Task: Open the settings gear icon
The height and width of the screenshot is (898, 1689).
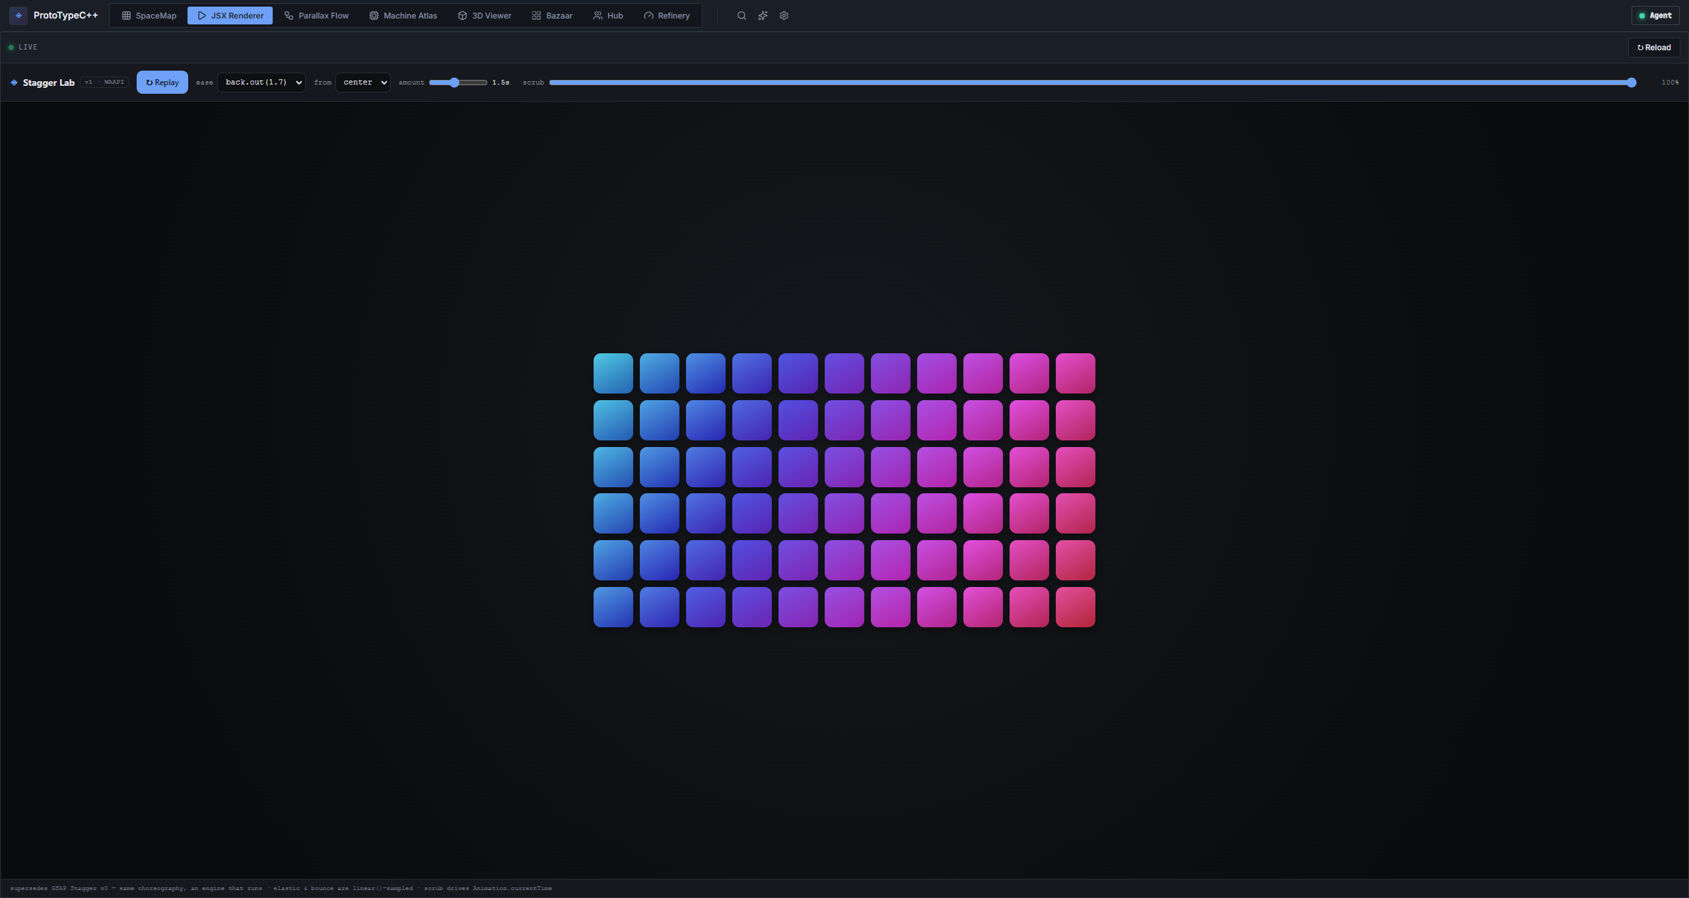Action: coord(784,16)
